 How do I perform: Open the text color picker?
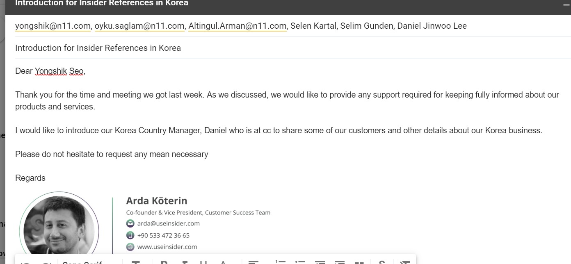point(223,262)
